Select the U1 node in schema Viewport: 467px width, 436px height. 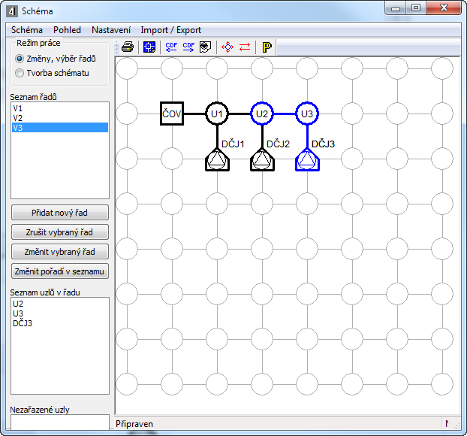coord(217,114)
